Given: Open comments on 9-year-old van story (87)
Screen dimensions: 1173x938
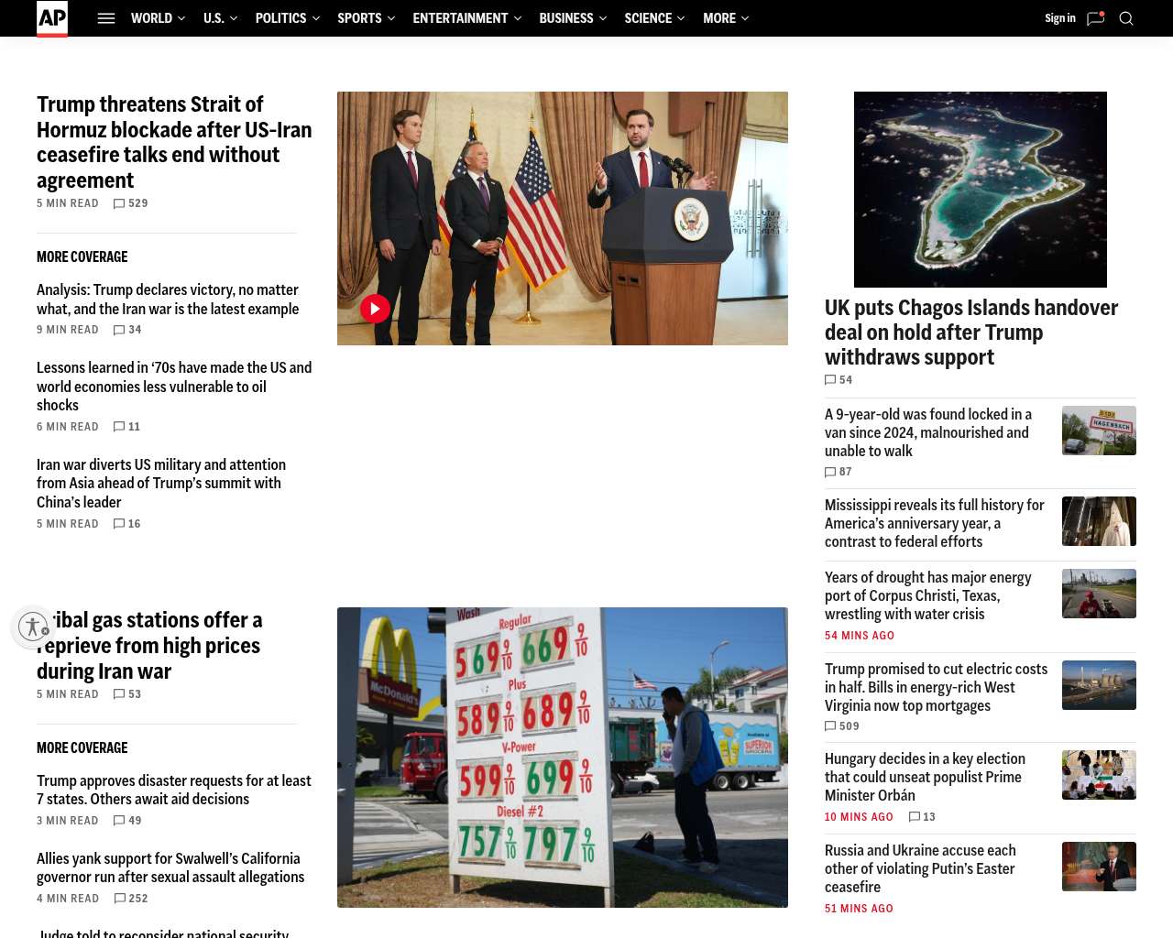Looking at the screenshot, I should tap(839, 473).
